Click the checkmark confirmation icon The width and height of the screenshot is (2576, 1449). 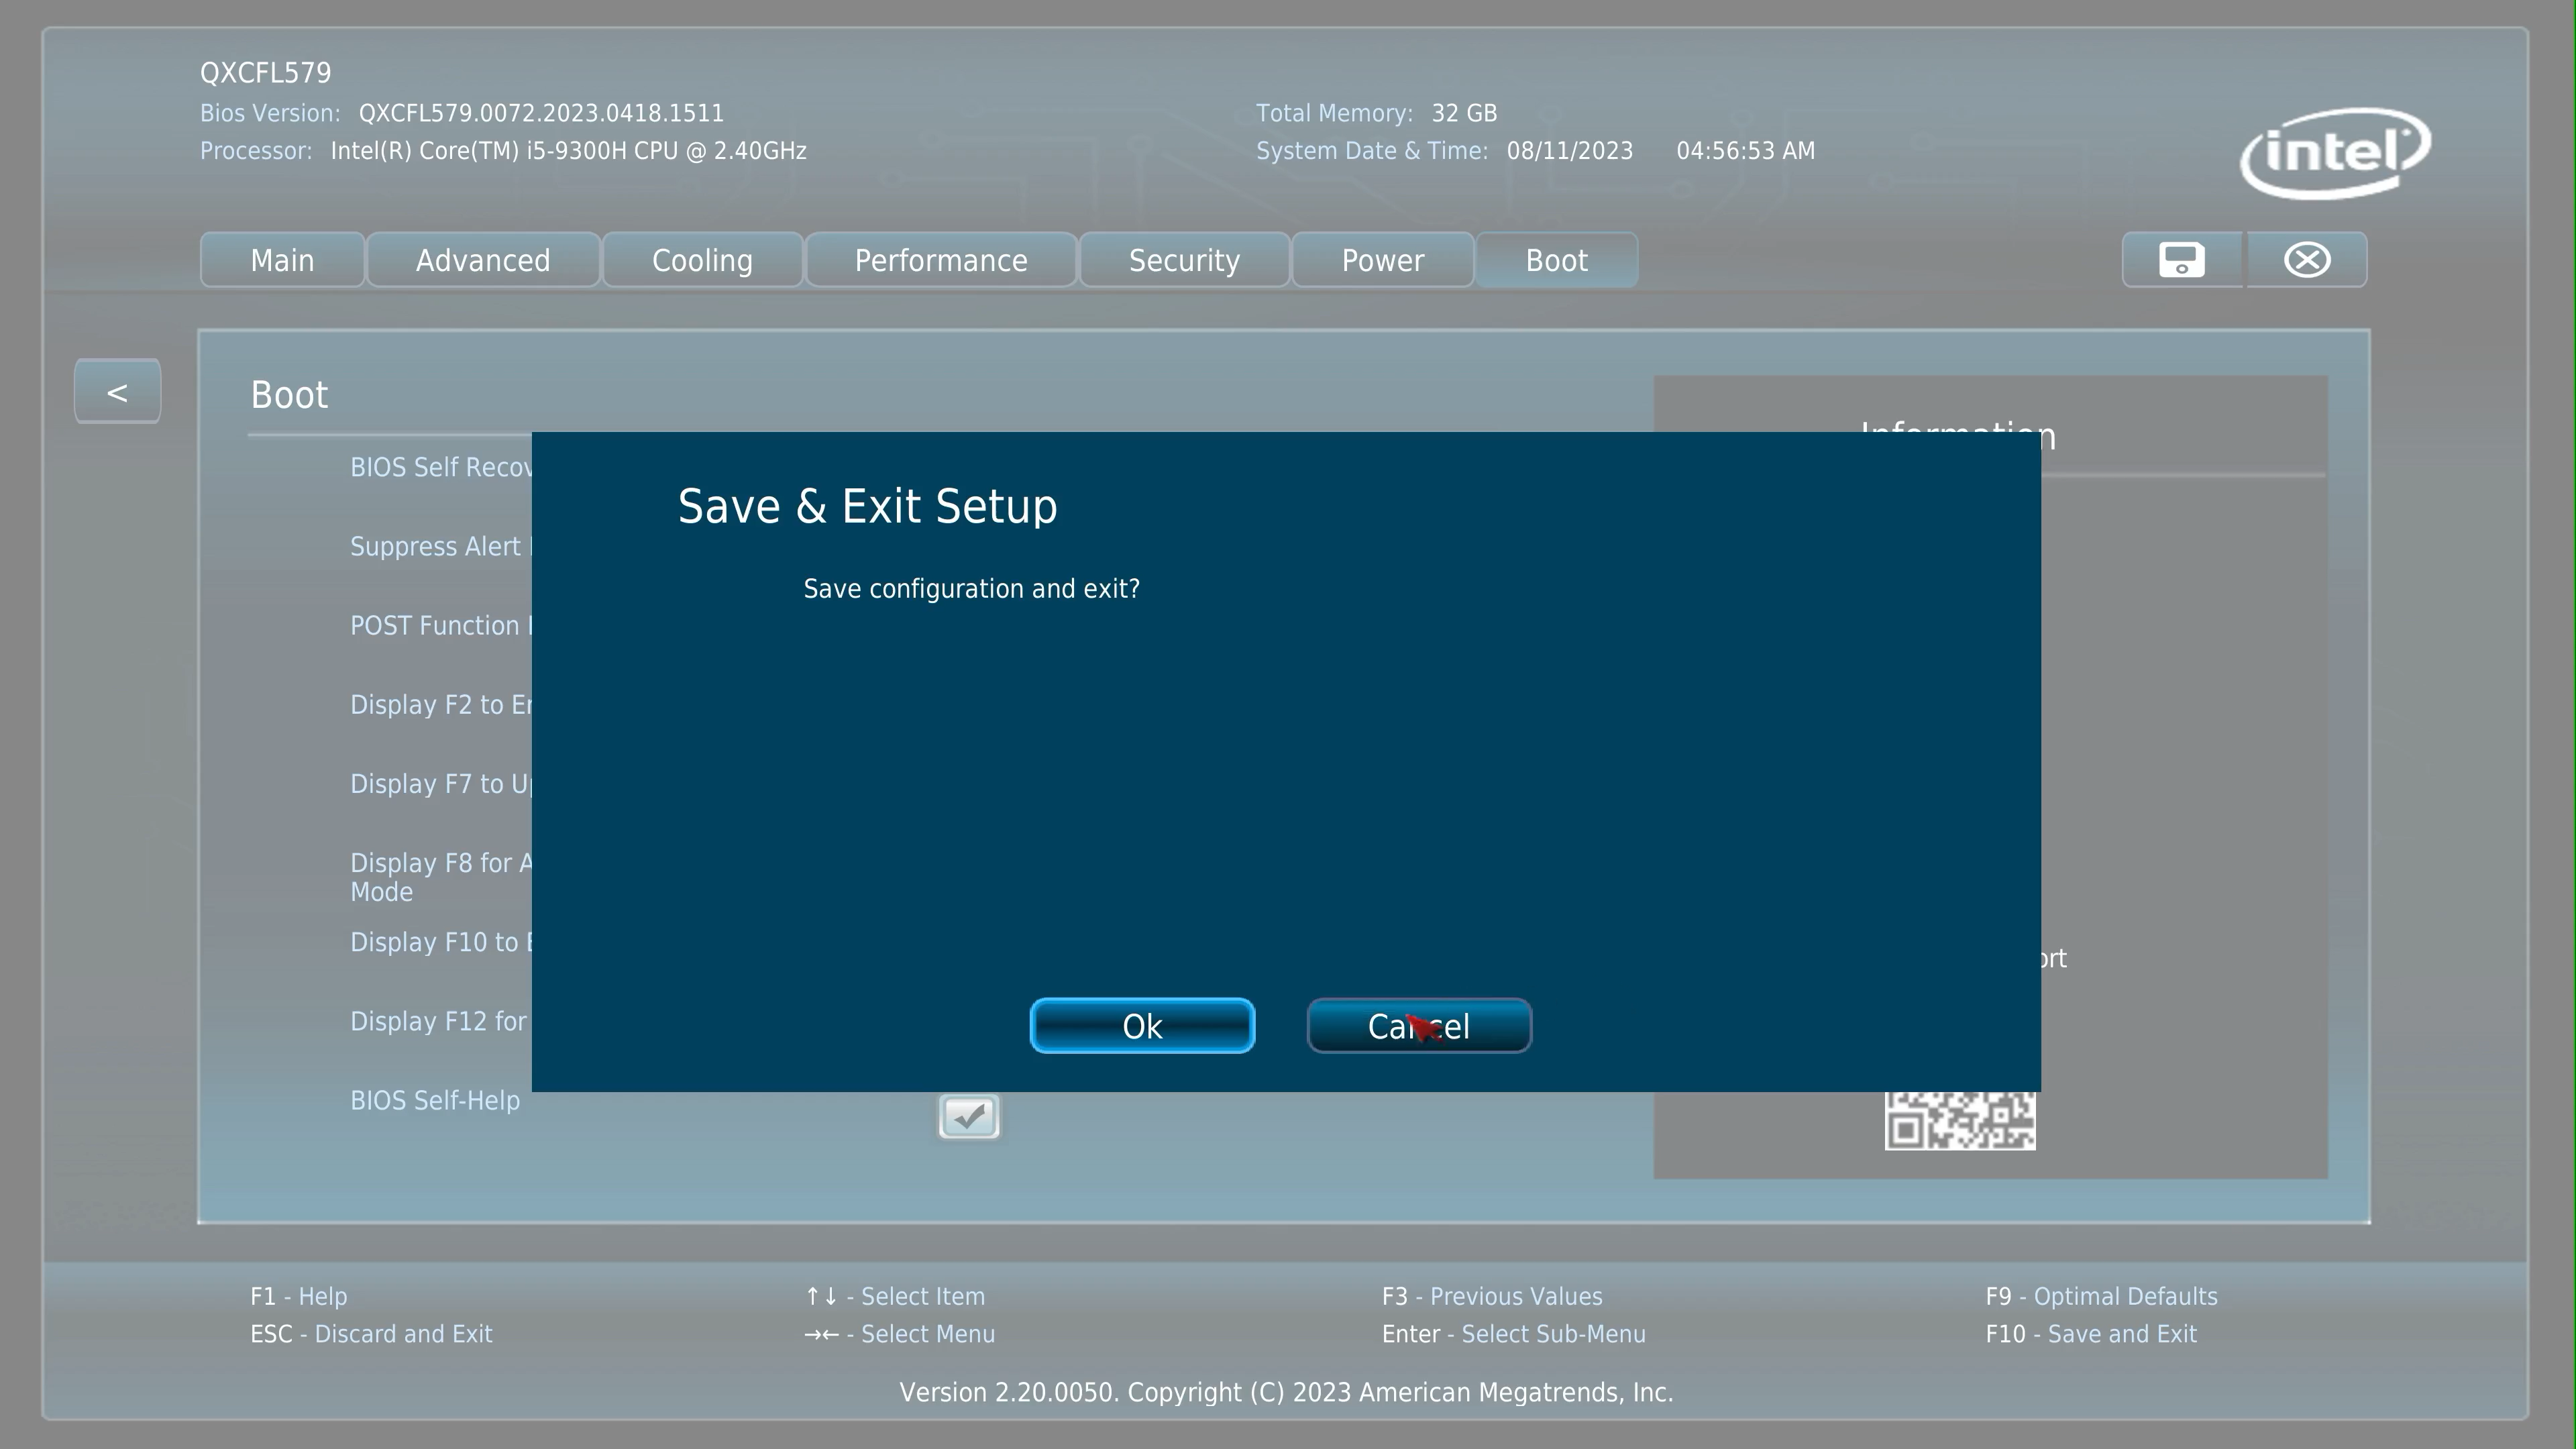[x=968, y=1115]
